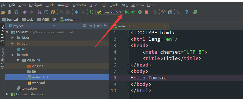Expand the External Libraries node

(x=7, y=94)
